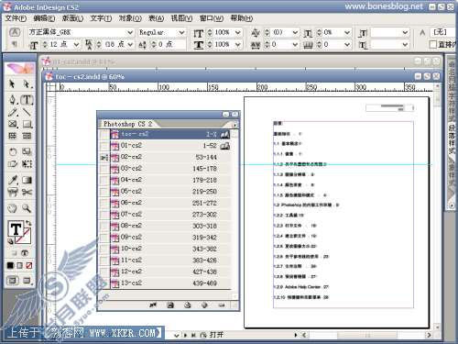Viewport: 458px width, 344px height.
Task: Open the Regular font style dropdown
Action: tap(181, 32)
